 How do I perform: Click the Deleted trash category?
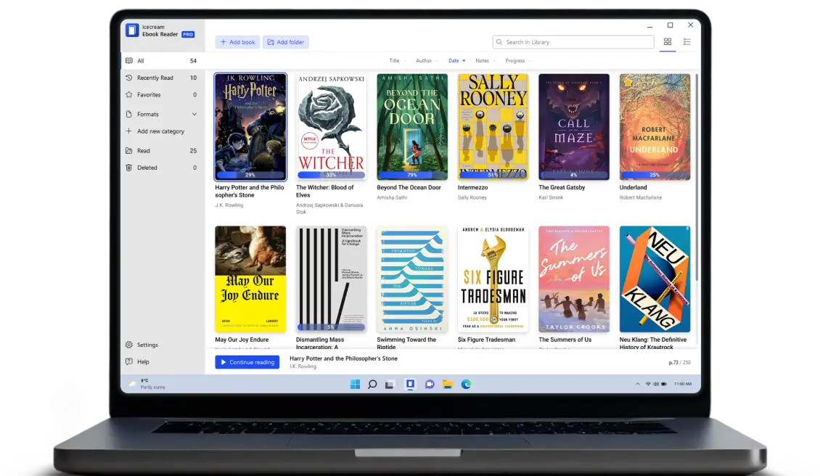click(147, 168)
